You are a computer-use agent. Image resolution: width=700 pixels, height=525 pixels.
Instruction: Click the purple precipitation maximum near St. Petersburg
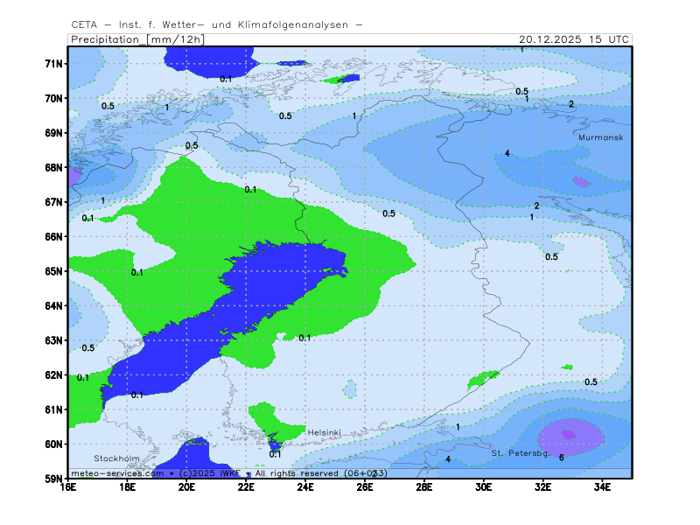(570, 435)
